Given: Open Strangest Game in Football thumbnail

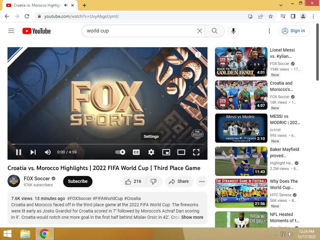Looking at the screenshot, I should 241,193.
